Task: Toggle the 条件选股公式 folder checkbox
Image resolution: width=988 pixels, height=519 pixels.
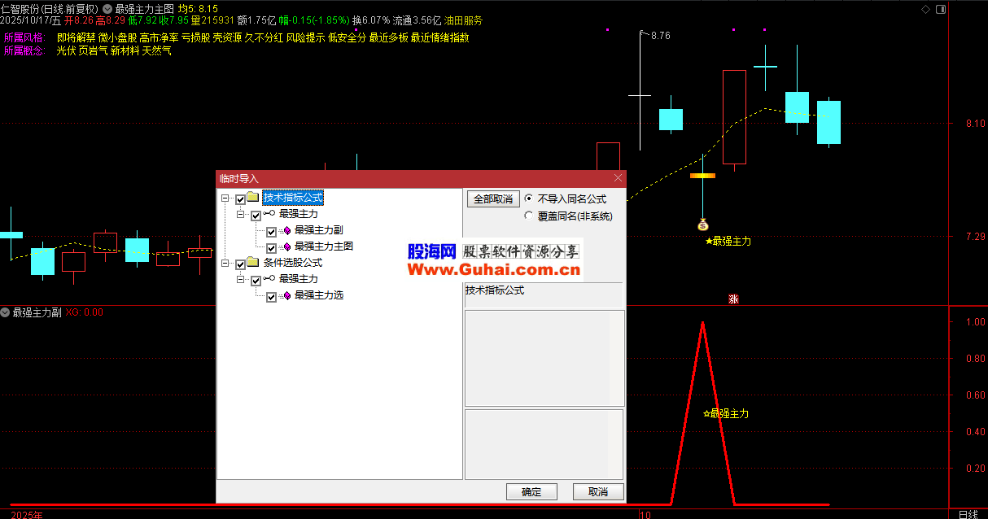Action: [240, 264]
